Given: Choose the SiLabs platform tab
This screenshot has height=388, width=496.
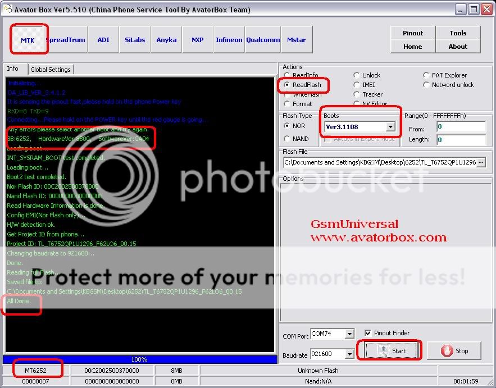Looking at the screenshot, I should (x=135, y=40).
